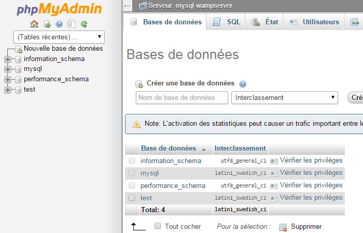Check the test row checkbox

click(132, 198)
